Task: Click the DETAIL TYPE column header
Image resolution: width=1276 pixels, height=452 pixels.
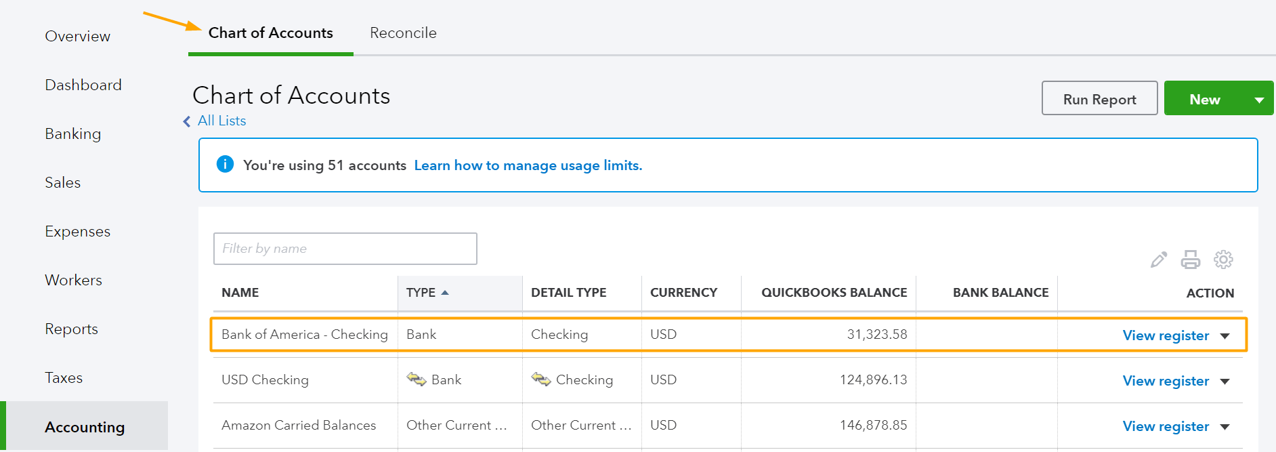Action: point(569,293)
